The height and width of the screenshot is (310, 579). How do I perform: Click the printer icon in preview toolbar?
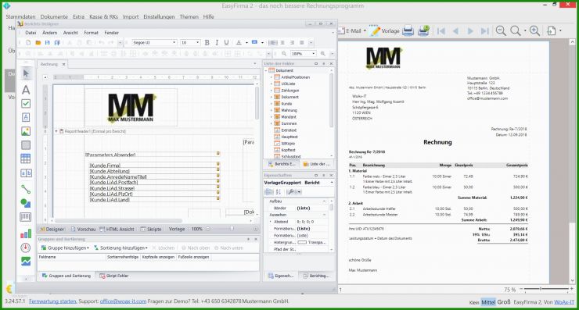(x=408, y=30)
